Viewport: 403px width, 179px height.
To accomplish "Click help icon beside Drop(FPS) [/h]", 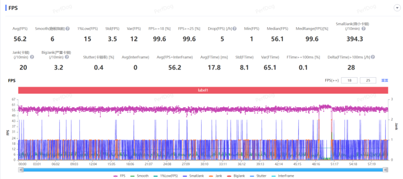I will [235, 29].
